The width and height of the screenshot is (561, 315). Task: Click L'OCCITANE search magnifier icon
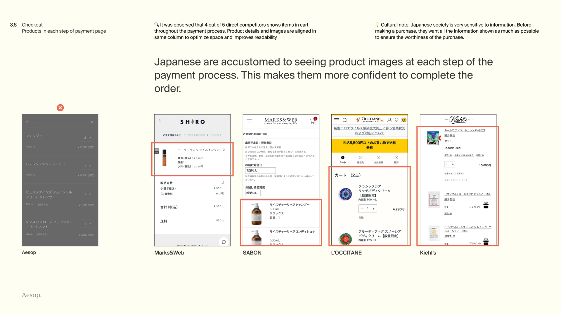(x=345, y=120)
